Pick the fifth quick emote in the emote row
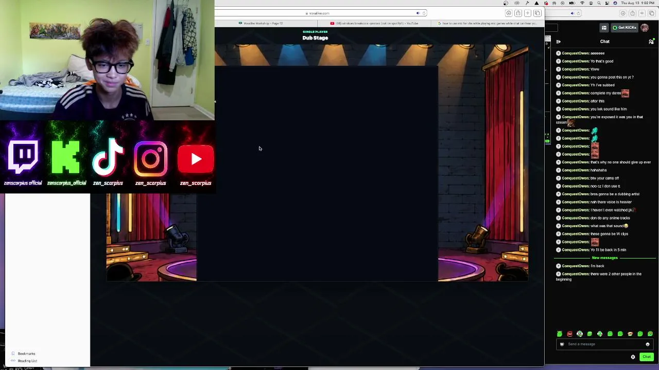Image resolution: width=659 pixels, height=370 pixels. point(600,334)
